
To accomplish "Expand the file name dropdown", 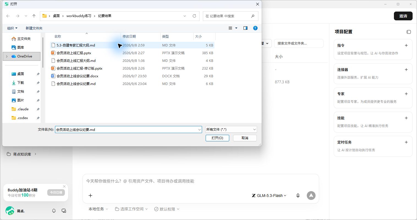I will pos(200,130).
